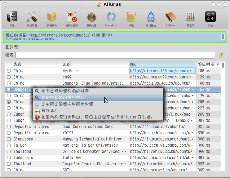Select 选中所选国家内的所有的源 menu item

(98, 104)
